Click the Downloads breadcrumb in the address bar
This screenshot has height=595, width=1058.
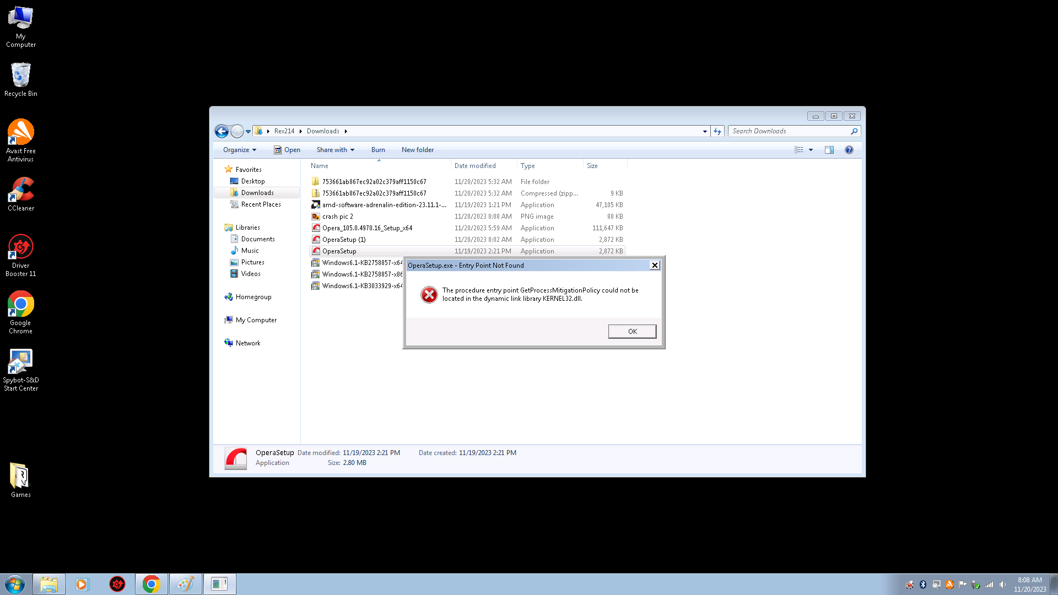click(x=323, y=131)
